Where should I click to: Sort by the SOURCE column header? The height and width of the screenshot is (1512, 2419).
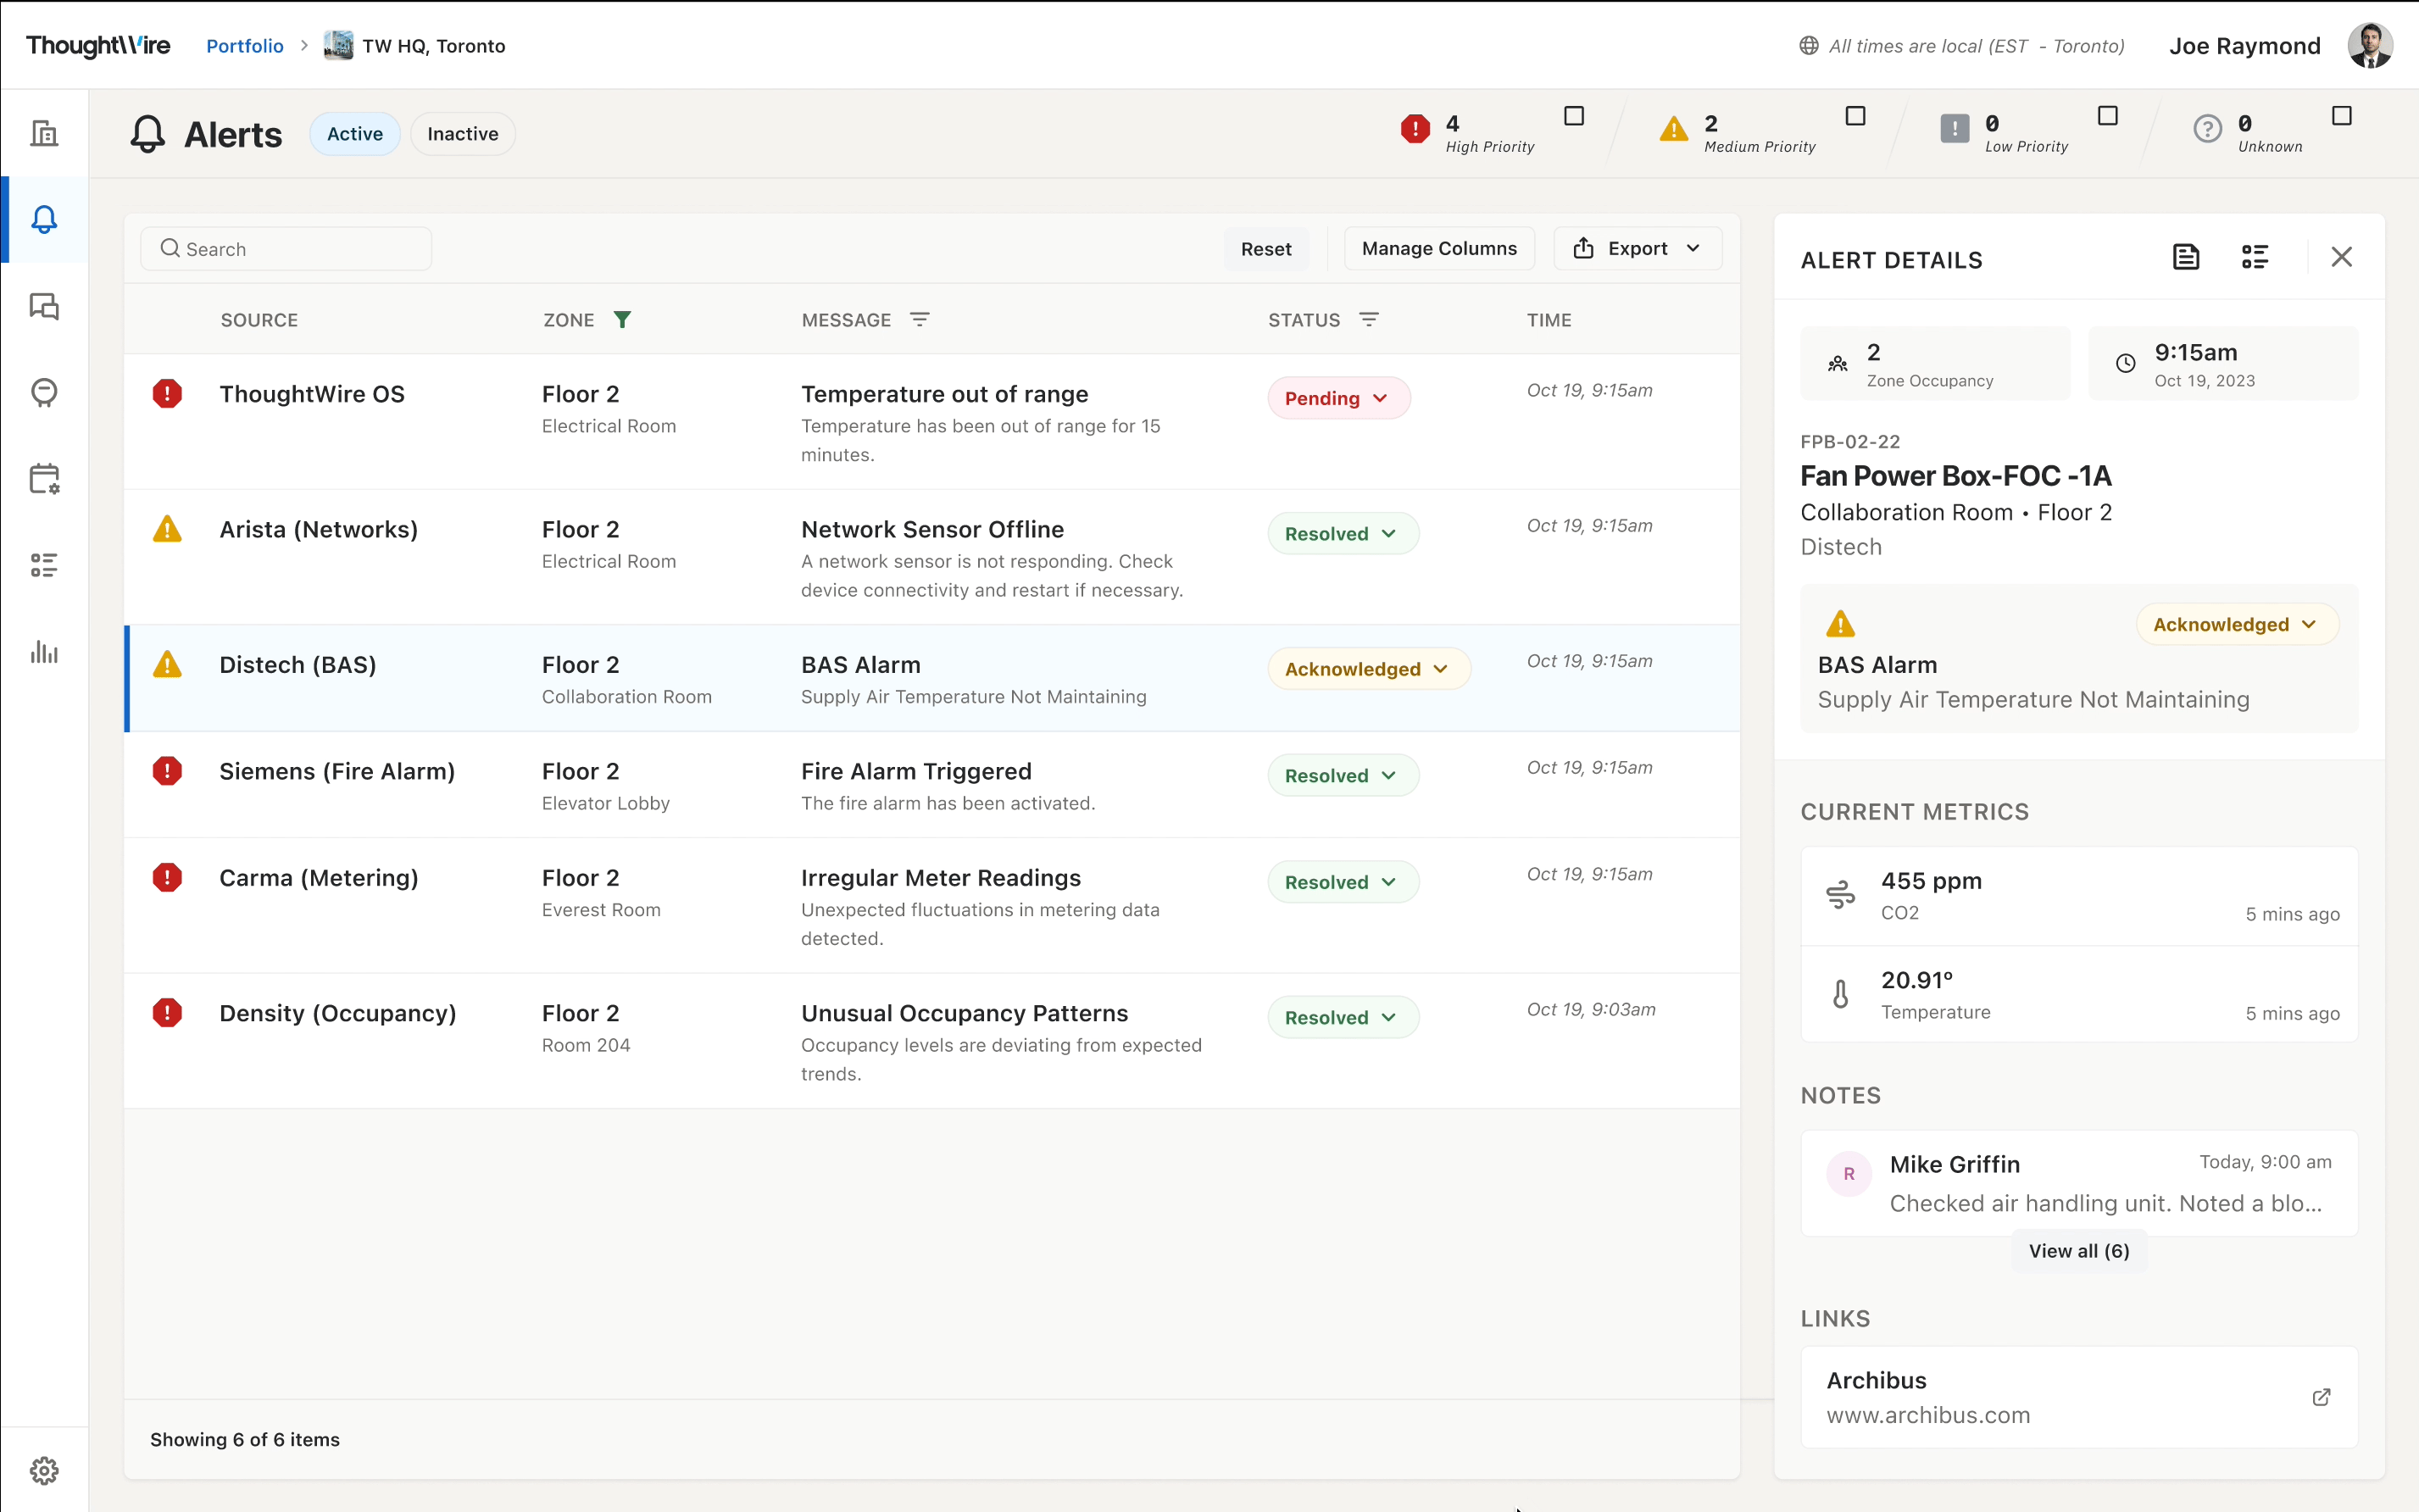pos(259,320)
